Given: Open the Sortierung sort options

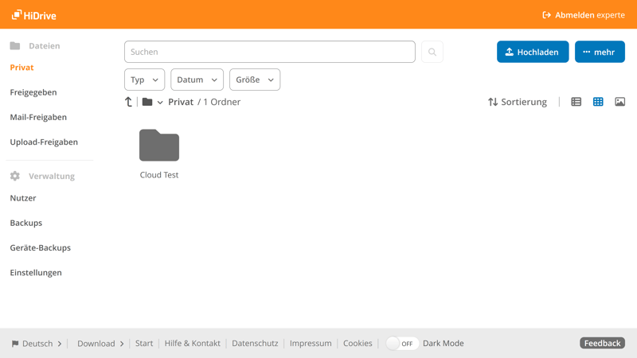Looking at the screenshot, I should (x=518, y=102).
